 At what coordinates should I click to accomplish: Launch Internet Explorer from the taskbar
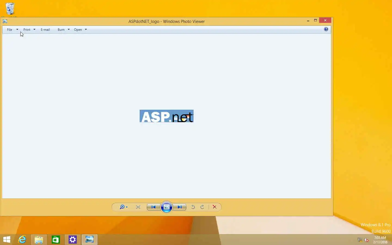(22, 240)
